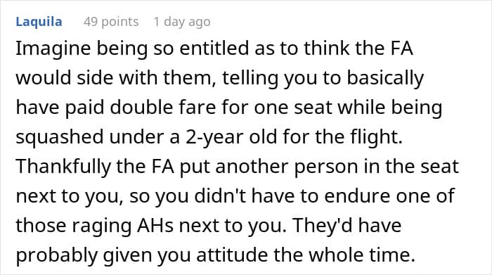Image resolution: width=492 pixels, height=275 pixels.
Task: Click the word entitled in the comment
Action: coord(214,49)
